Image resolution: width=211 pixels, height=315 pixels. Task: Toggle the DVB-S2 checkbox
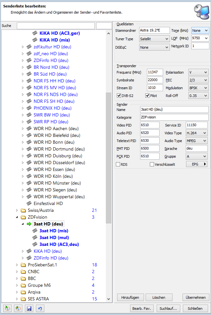point(119,96)
